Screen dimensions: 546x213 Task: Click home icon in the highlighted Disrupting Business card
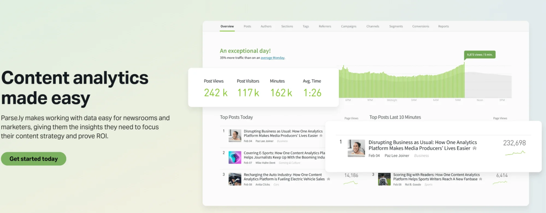[x=474, y=148]
